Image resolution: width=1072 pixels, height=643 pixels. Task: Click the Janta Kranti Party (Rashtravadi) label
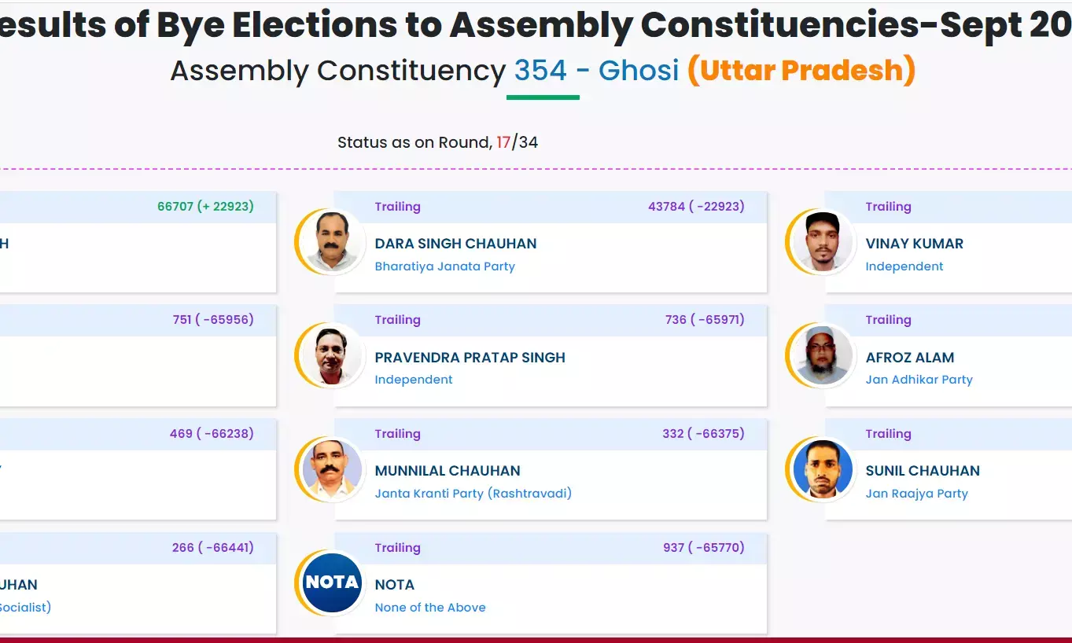[473, 494]
